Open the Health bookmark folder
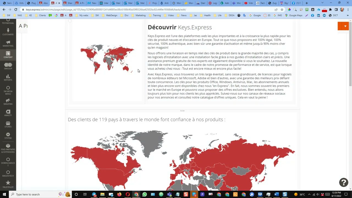The image size is (352, 198). pyautogui.click(x=205, y=15)
